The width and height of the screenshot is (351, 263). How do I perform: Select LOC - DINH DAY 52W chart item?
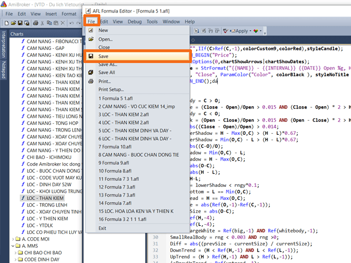49,185
